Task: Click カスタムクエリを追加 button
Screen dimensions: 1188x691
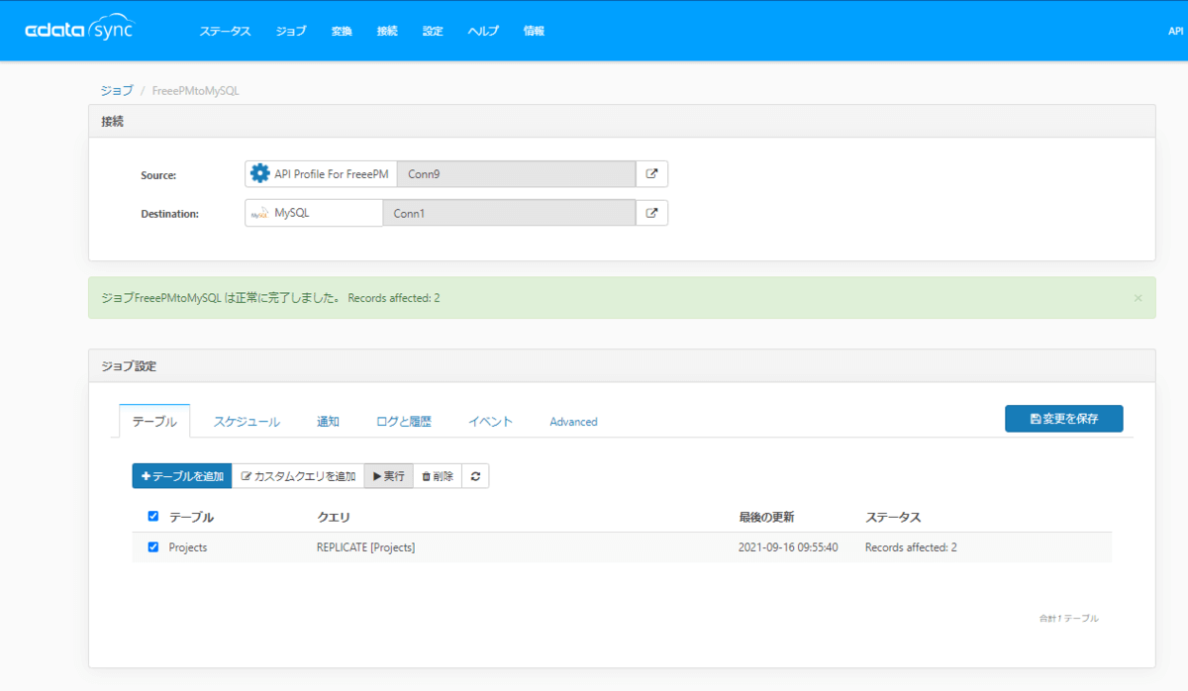Action: pos(298,476)
